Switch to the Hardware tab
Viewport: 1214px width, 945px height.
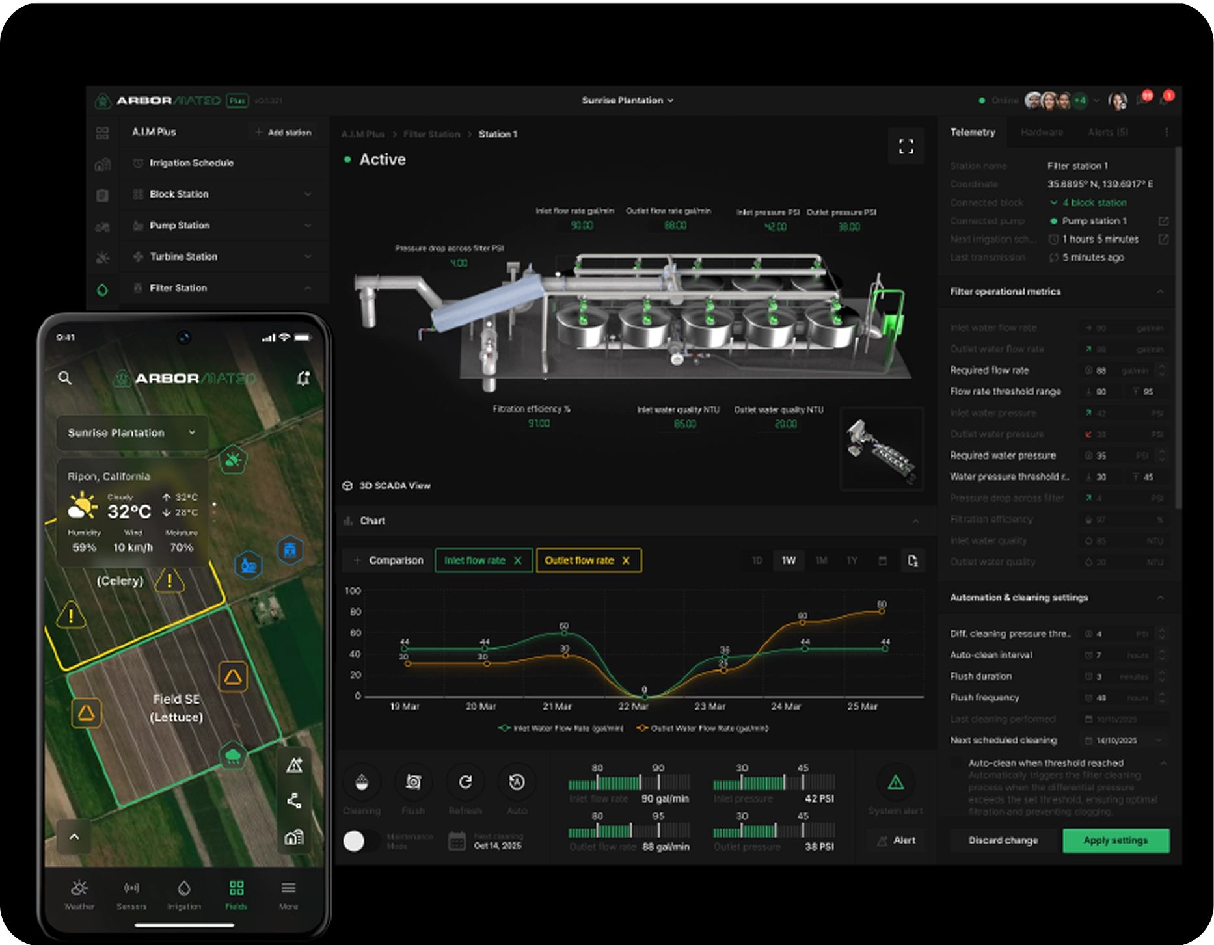tap(1041, 132)
